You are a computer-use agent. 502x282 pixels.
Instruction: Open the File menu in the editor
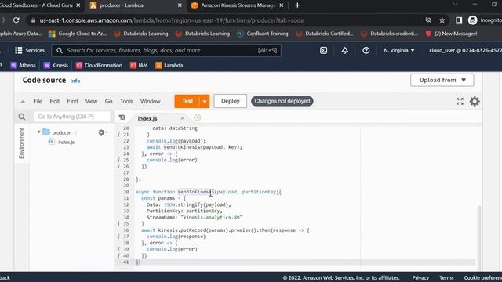[38, 101]
